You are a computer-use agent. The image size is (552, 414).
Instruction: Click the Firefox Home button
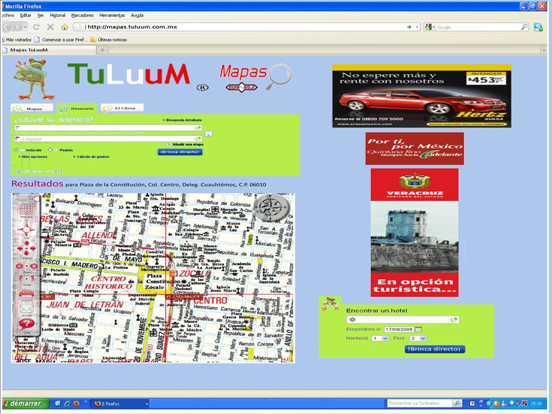tap(64, 27)
